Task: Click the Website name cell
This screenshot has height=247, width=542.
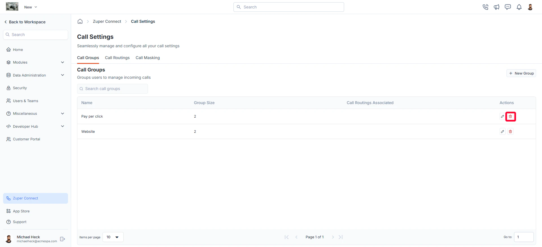Action: click(88, 132)
